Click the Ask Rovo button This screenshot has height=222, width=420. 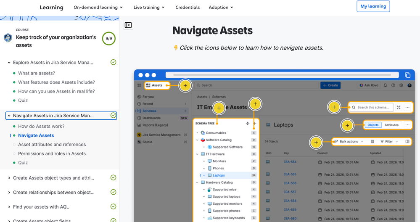point(369,85)
